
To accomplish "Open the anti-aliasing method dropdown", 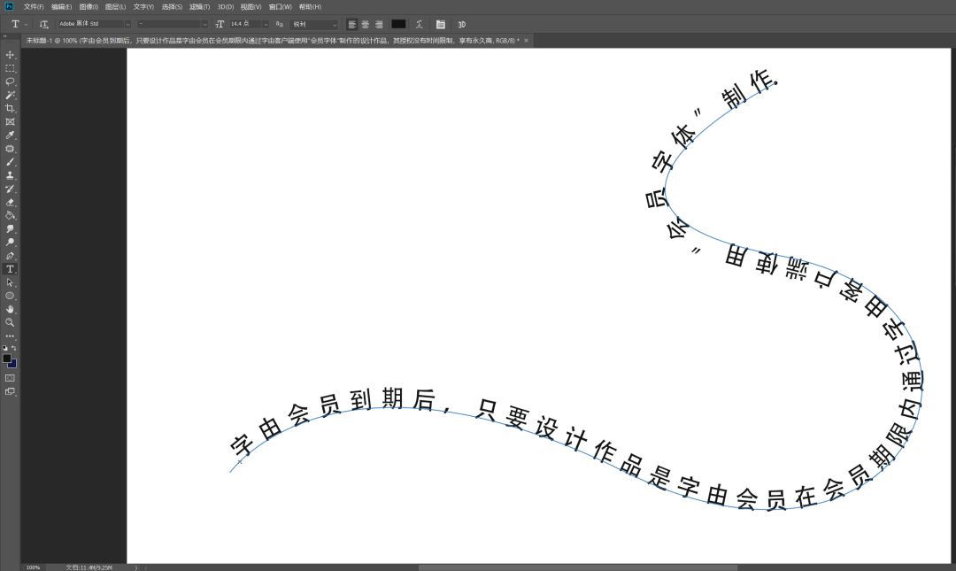I will point(334,24).
